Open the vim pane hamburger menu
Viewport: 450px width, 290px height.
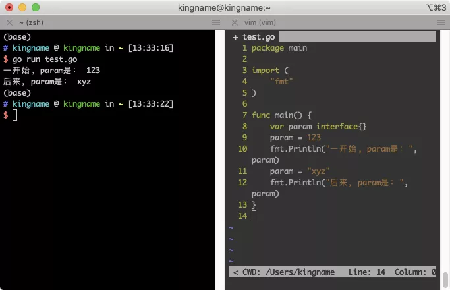click(x=441, y=22)
